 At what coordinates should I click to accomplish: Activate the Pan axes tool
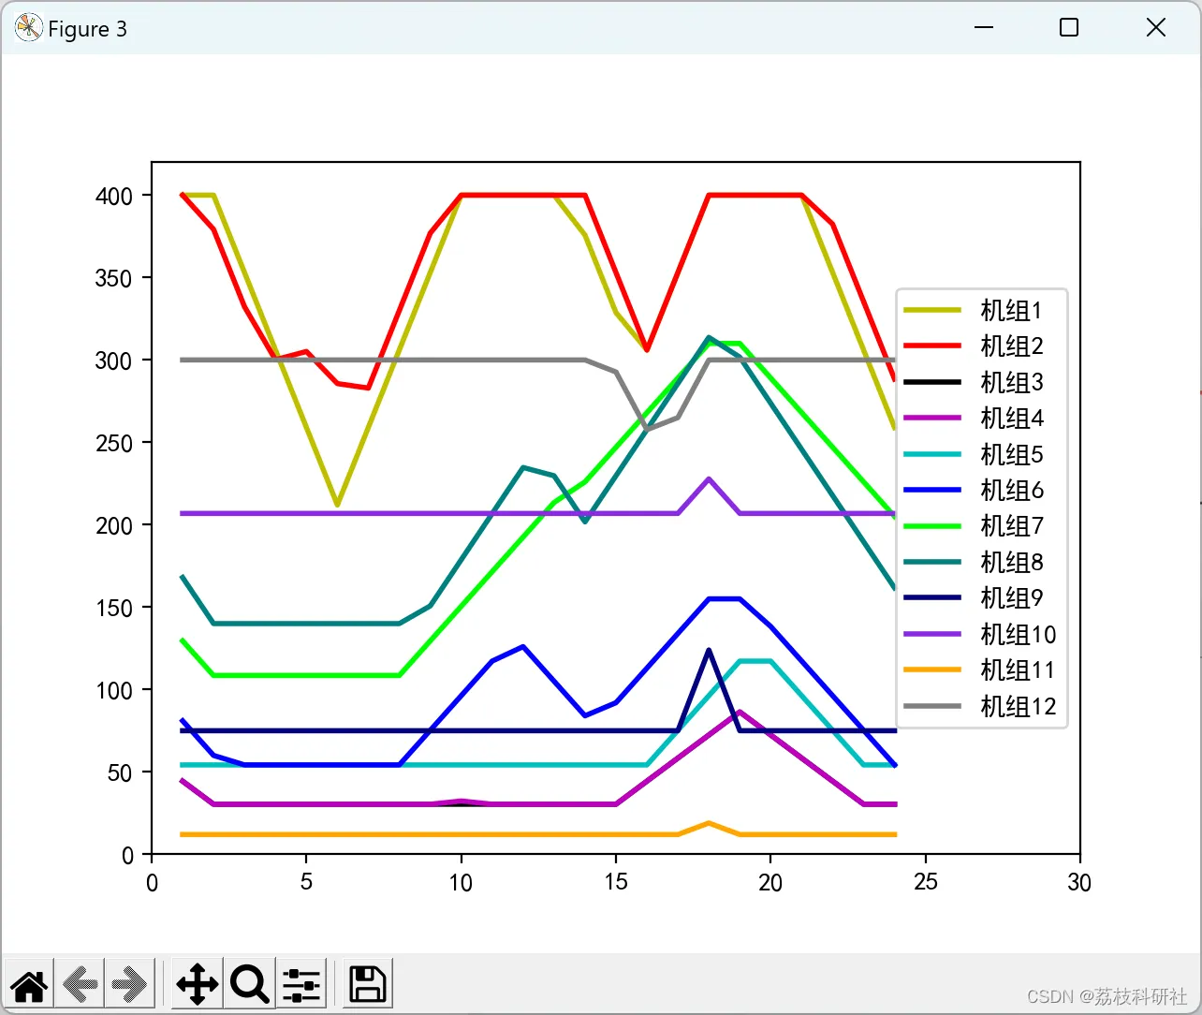[x=197, y=984]
